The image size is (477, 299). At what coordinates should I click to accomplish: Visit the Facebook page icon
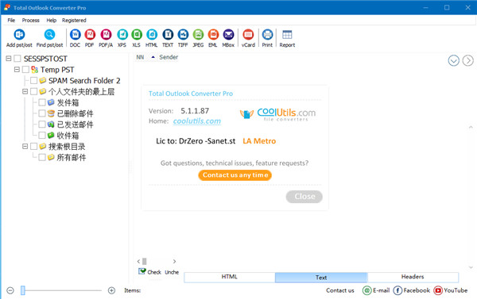pyautogui.click(x=397, y=290)
